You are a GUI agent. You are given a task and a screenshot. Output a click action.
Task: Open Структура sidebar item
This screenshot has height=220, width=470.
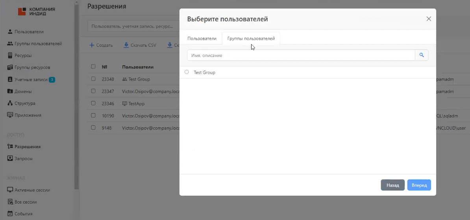click(x=25, y=103)
